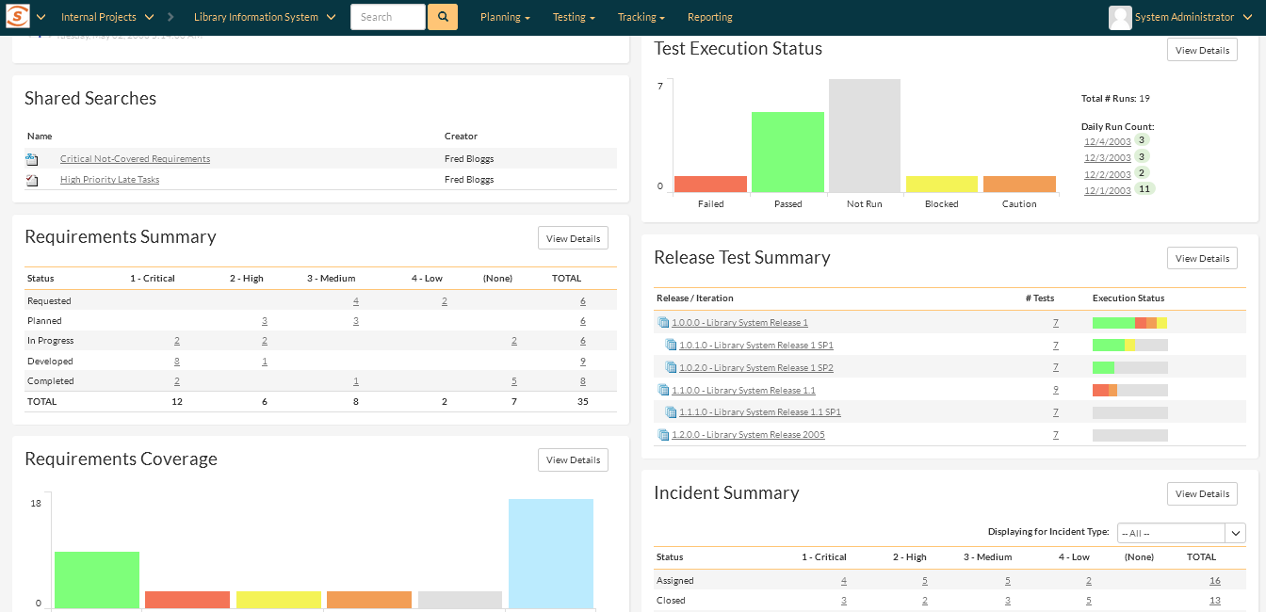Image resolution: width=1266 pixels, height=612 pixels.
Task: Click the Critical Not-Covered Requirements search icon
Action: (x=32, y=159)
